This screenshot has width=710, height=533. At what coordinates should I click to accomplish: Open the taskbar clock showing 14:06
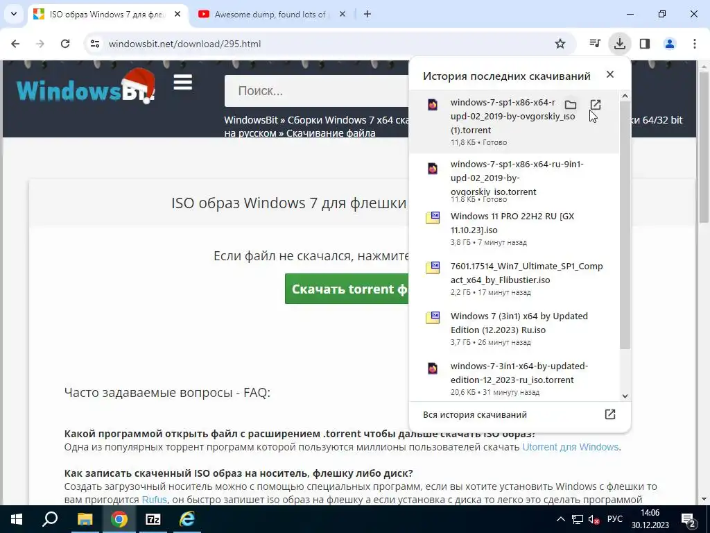(x=650, y=519)
